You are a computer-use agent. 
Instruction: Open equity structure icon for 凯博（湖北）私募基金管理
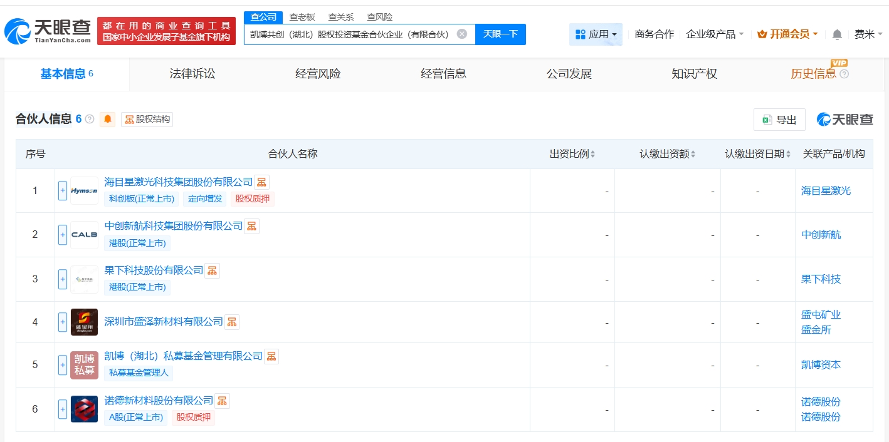(271, 356)
